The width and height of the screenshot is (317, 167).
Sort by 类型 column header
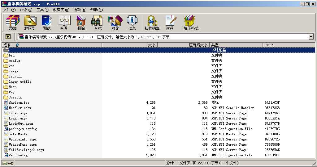(x=236, y=45)
